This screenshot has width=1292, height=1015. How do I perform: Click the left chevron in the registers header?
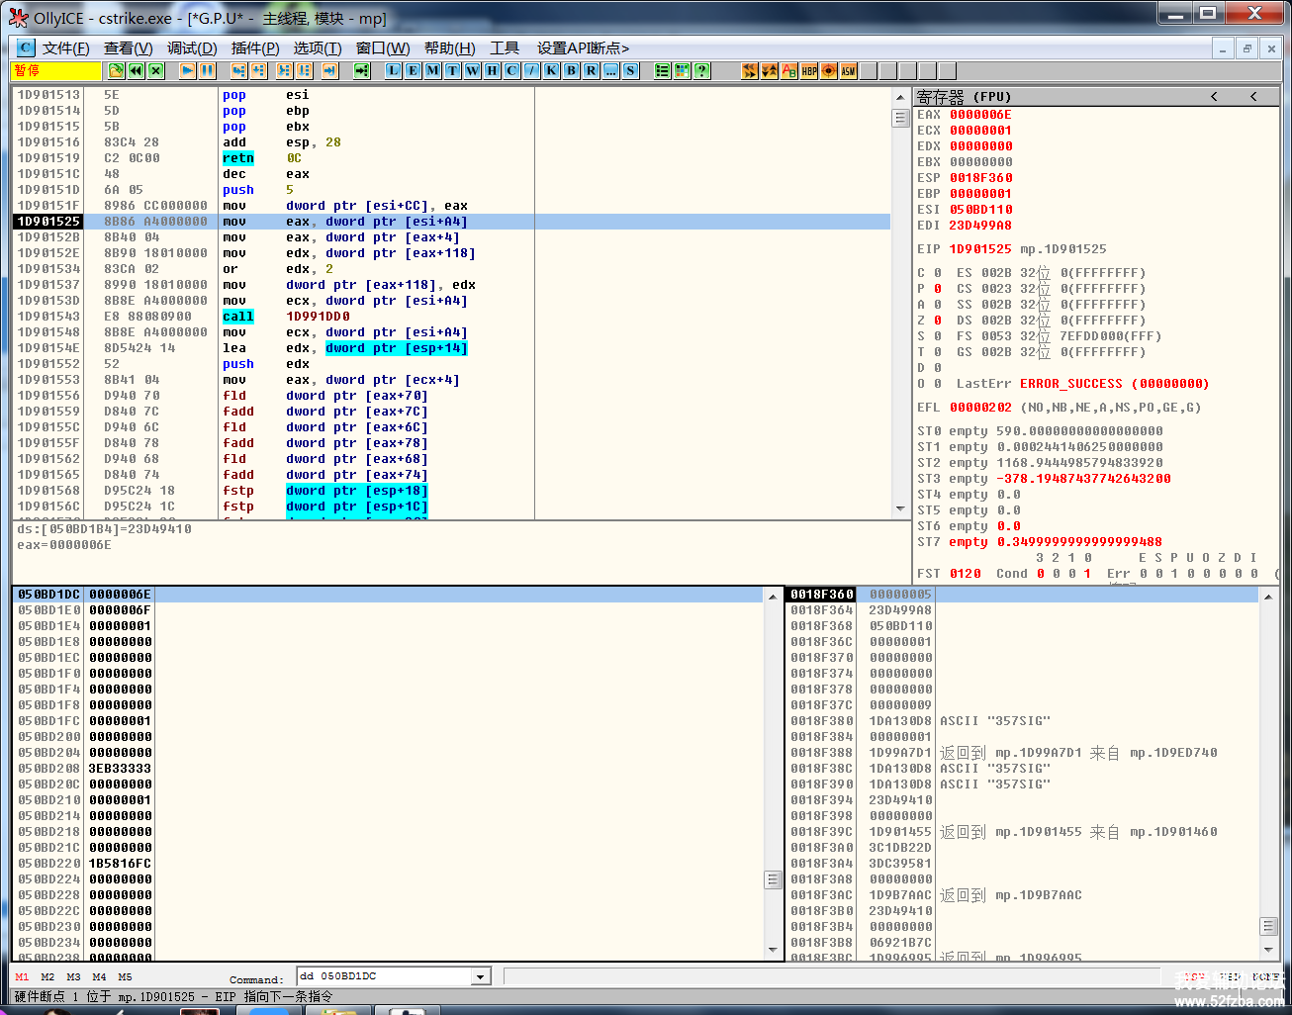1214,96
